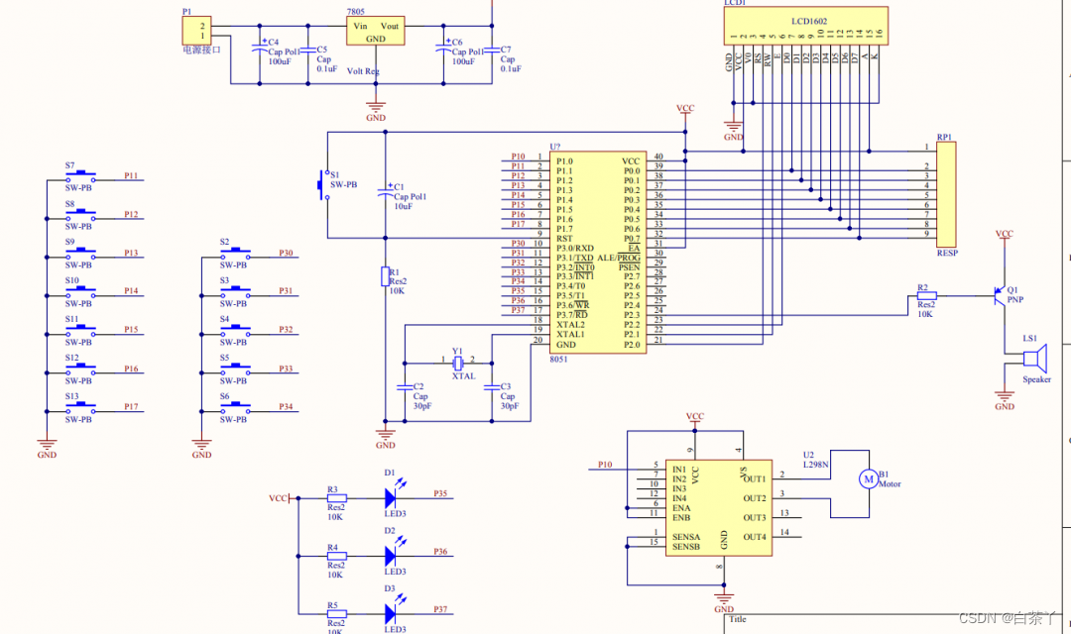Viewport: 1071px width, 634px height.
Task: Click the VCC power port above L298N
Action: [x=694, y=418]
